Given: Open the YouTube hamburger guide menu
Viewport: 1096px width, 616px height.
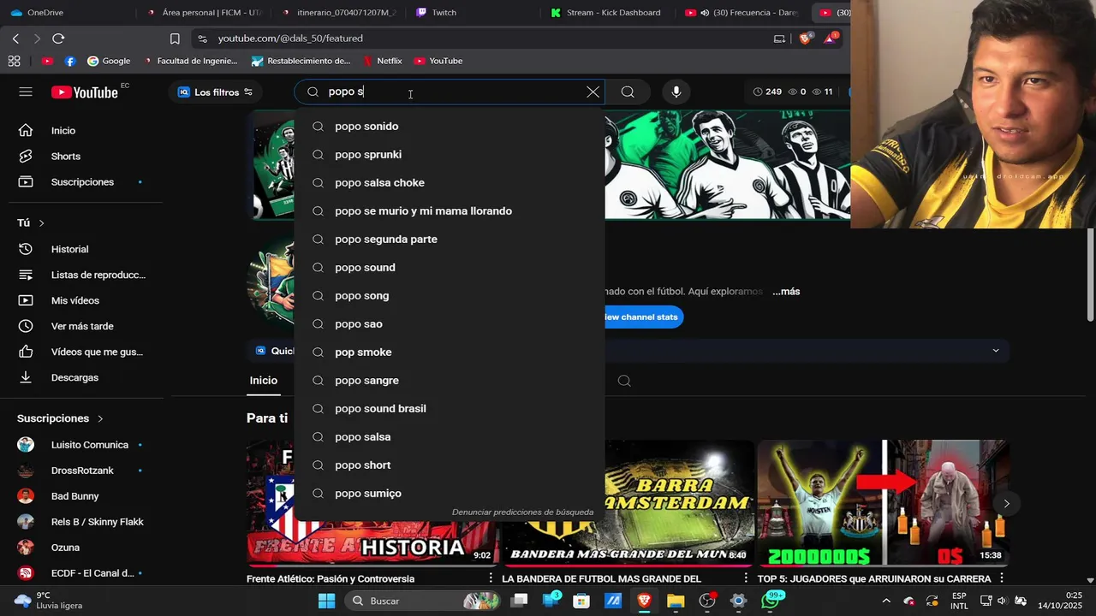Looking at the screenshot, I should 26,92.
